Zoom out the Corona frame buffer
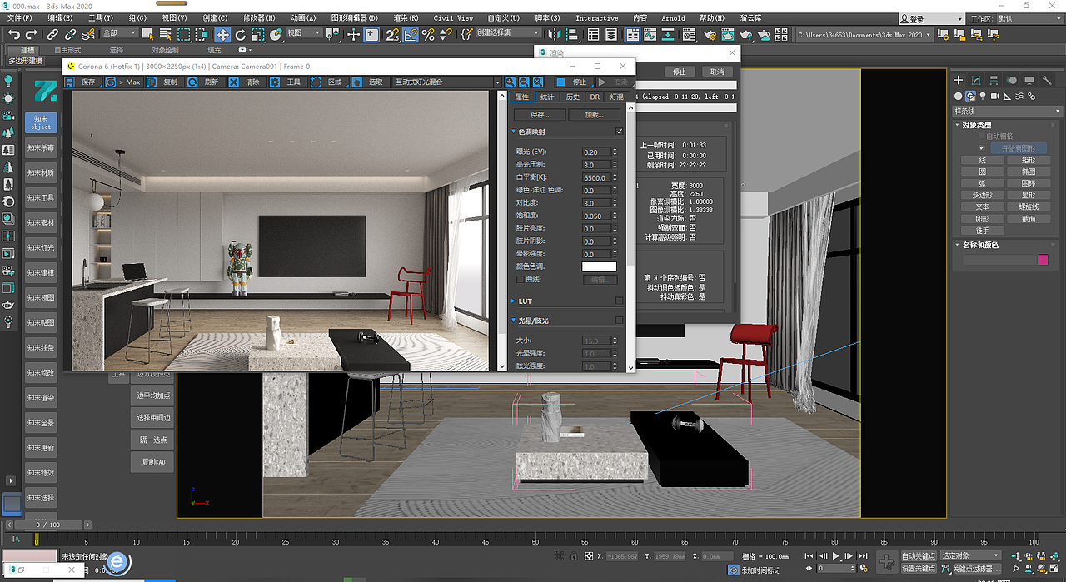The height and width of the screenshot is (582, 1066). 524,82
